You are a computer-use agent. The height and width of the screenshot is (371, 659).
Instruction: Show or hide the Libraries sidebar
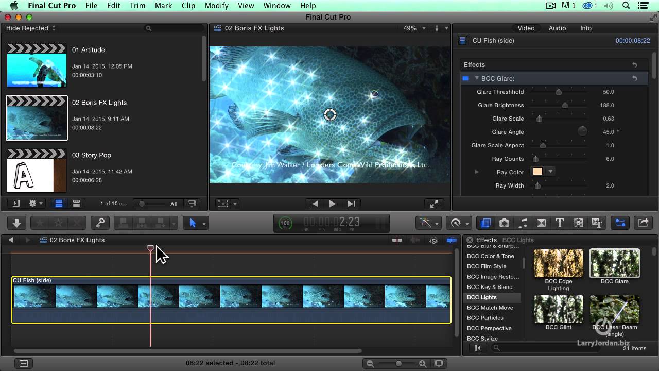tap(16, 204)
